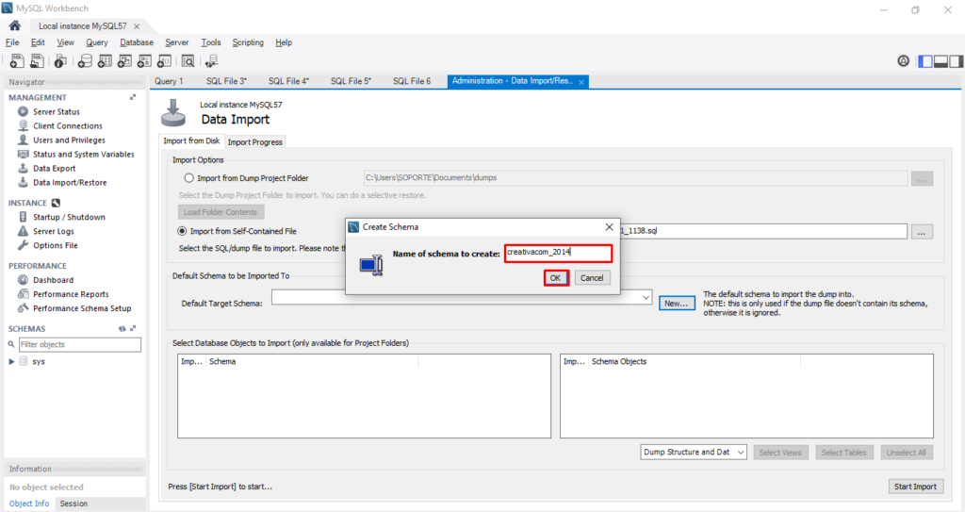Select the Object Info tab
The width and height of the screenshot is (965, 512).
[29, 504]
